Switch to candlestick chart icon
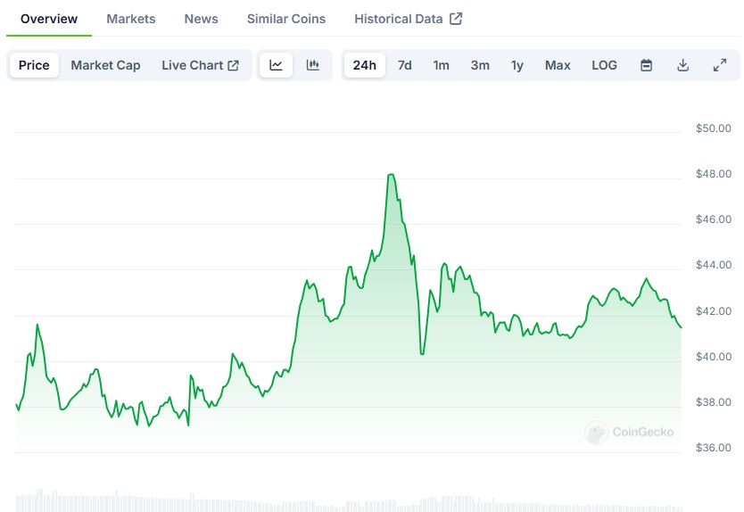The height and width of the screenshot is (512, 744). (x=313, y=65)
